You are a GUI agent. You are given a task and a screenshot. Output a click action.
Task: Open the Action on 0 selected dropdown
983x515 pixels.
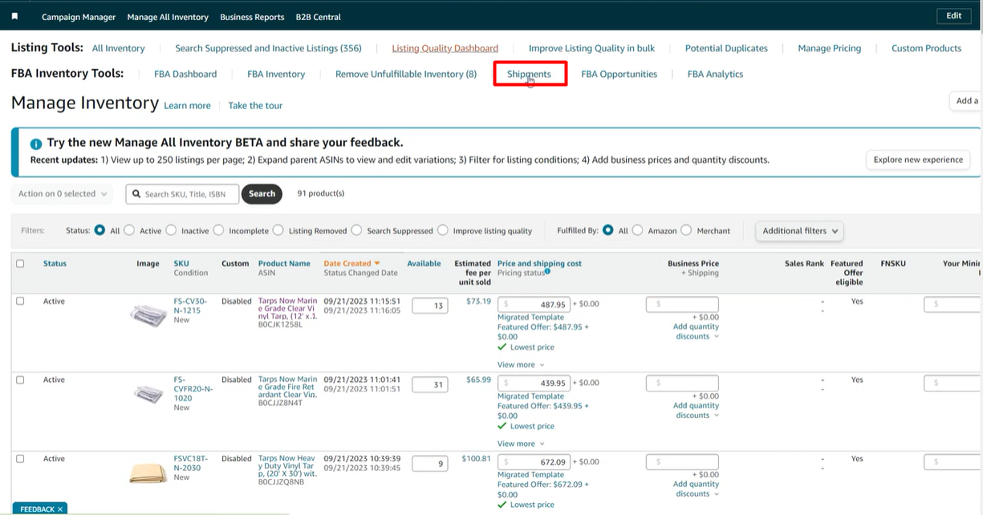[x=63, y=193]
